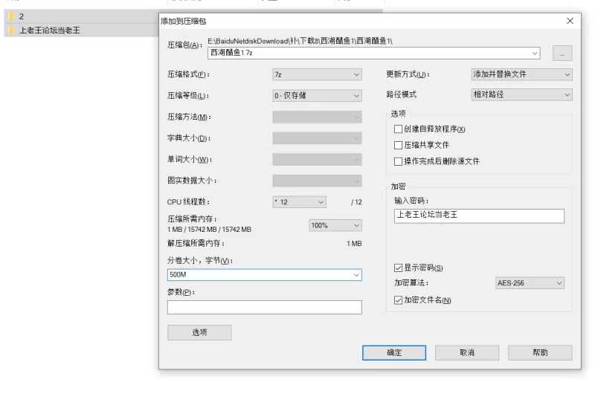Open the memory percentage dropdown showing 100%
595x405 pixels.
[335, 225]
